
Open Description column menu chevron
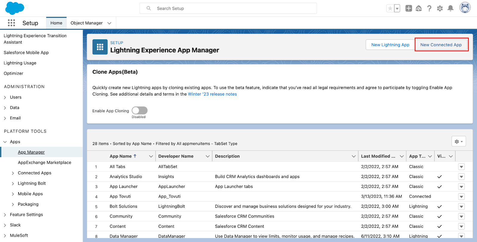(354, 156)
